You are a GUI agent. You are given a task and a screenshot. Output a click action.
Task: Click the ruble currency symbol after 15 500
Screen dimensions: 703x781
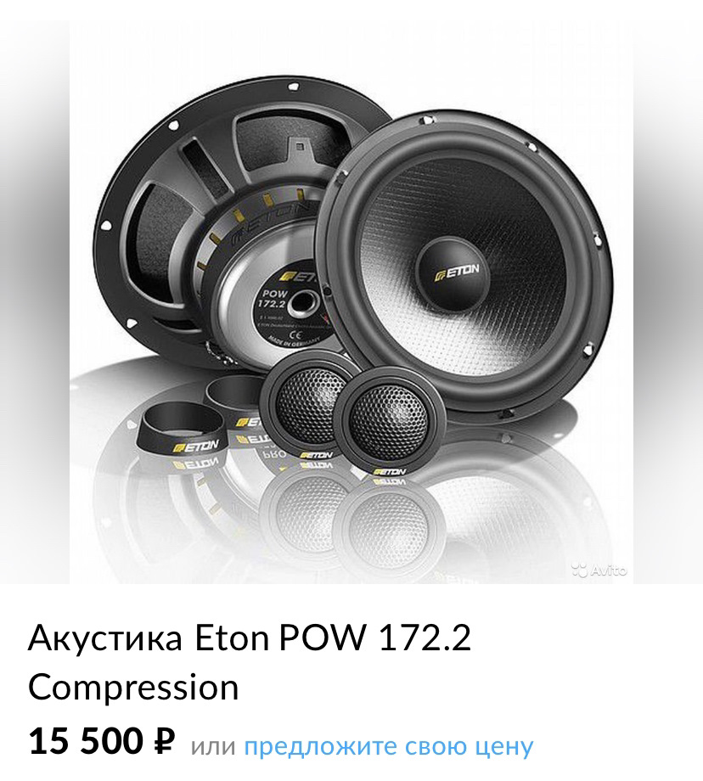click(164, 740)
